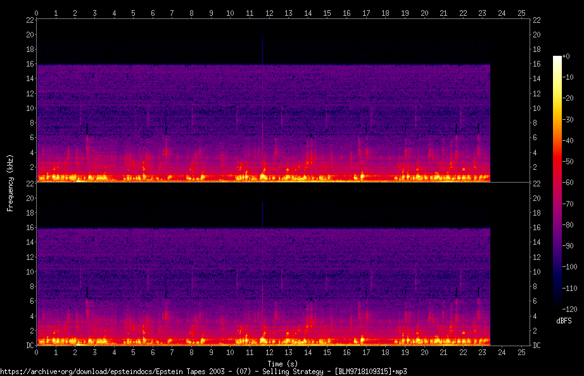This screenshot has width=584, height=376.
Task: Click the 17-second tick on the bottom time axis
Action: [366, 352]
